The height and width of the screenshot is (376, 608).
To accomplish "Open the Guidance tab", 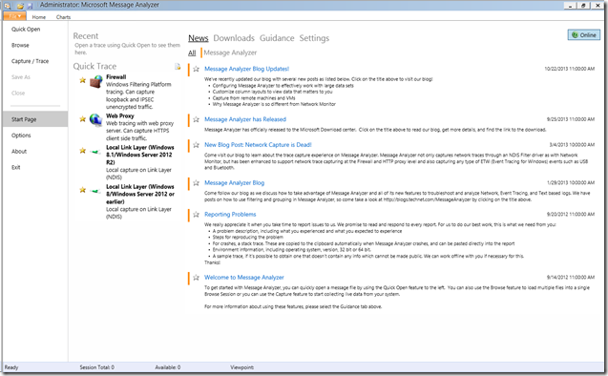I will pos(277,38).
